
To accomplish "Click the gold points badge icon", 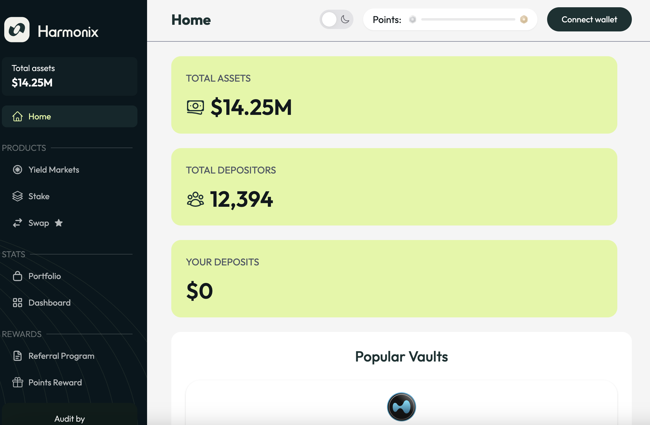I will click(x=524, y=20).
